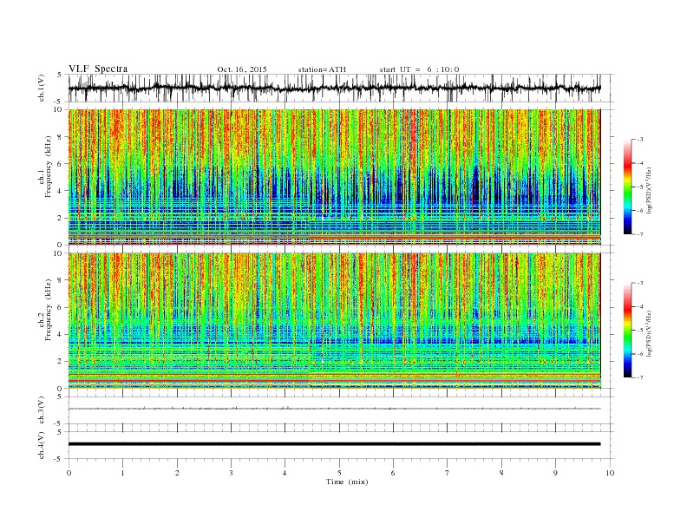Click tick label '1' on the Time axis
This screenshot has width=687, height=531.
pos(123,473)
